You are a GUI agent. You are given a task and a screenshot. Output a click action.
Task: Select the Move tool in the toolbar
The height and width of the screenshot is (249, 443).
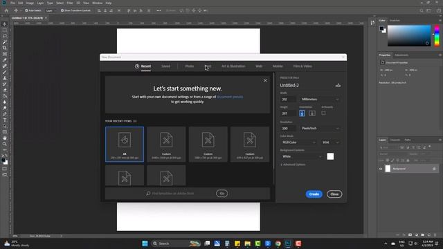pos(5,24)
